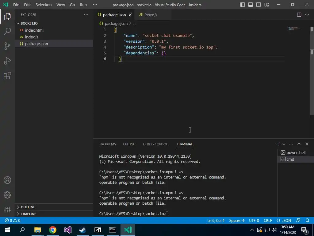314x236 pixels.
Task: Close the terminal panel
Action: pos(307,144)
